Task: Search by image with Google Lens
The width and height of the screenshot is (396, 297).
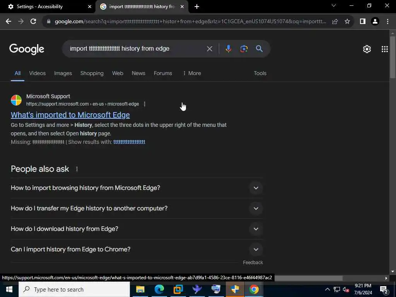Action: coord(244,49)
